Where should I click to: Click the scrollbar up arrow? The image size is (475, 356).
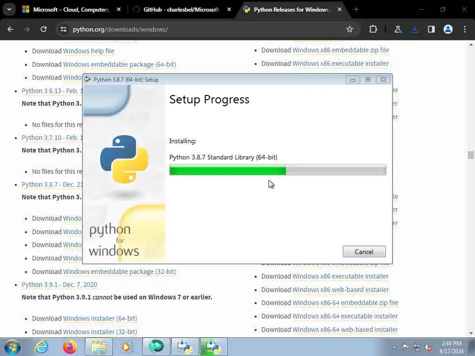coord(471,44)
